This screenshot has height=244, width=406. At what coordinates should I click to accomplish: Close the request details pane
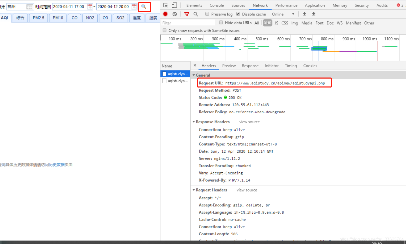(195, 66)
